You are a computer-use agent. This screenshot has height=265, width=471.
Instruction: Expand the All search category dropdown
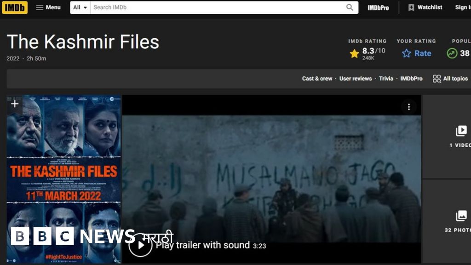pos(80,7)
